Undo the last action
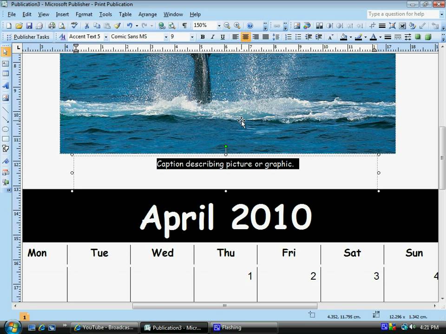Viewport: 446px width, 334px height. pyautogui.click(x=130, y=26)
